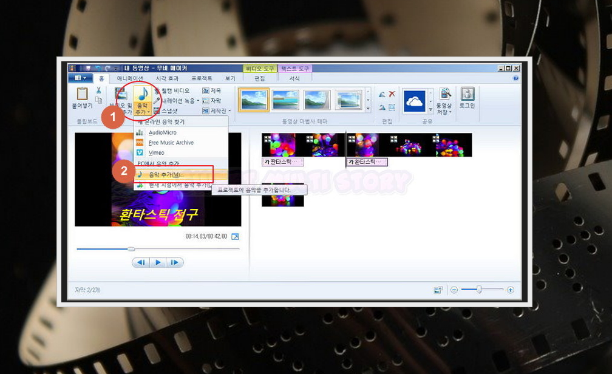Add a 자막 caption
The image size is (612, 374).
pyautogui.click(x=211, y=101)
